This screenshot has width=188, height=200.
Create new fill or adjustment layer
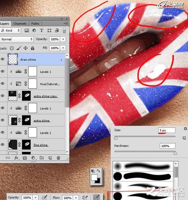pos(34,158)
